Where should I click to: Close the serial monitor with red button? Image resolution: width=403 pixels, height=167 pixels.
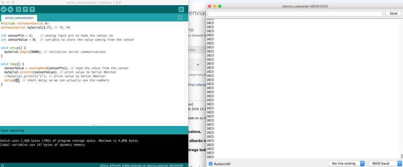tap(209, 6)
